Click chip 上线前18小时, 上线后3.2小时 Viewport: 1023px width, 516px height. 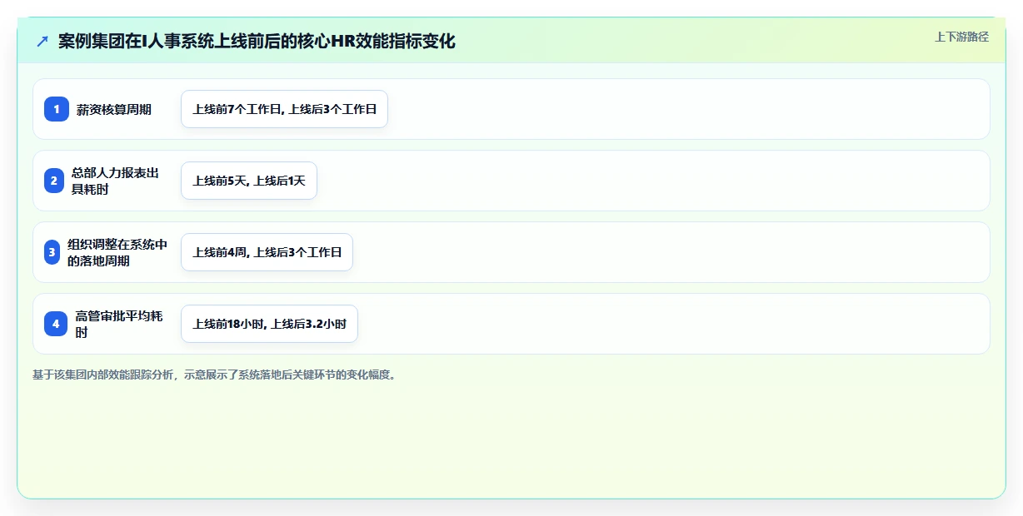tap(269, 324)
